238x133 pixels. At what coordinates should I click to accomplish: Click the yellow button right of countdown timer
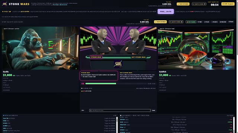228,4
